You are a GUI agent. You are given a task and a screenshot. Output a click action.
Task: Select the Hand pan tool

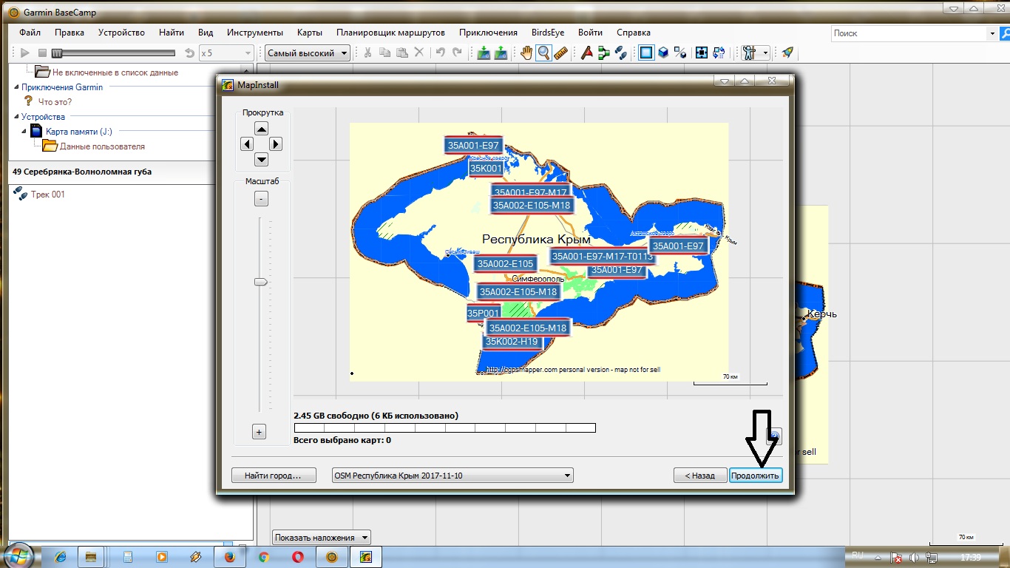point(526,53)
